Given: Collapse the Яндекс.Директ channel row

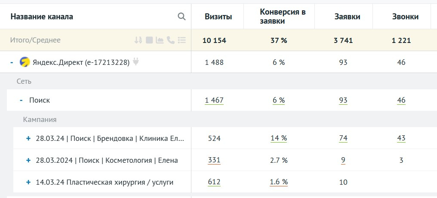Looking at the screenshot, I should click(12, 63).
